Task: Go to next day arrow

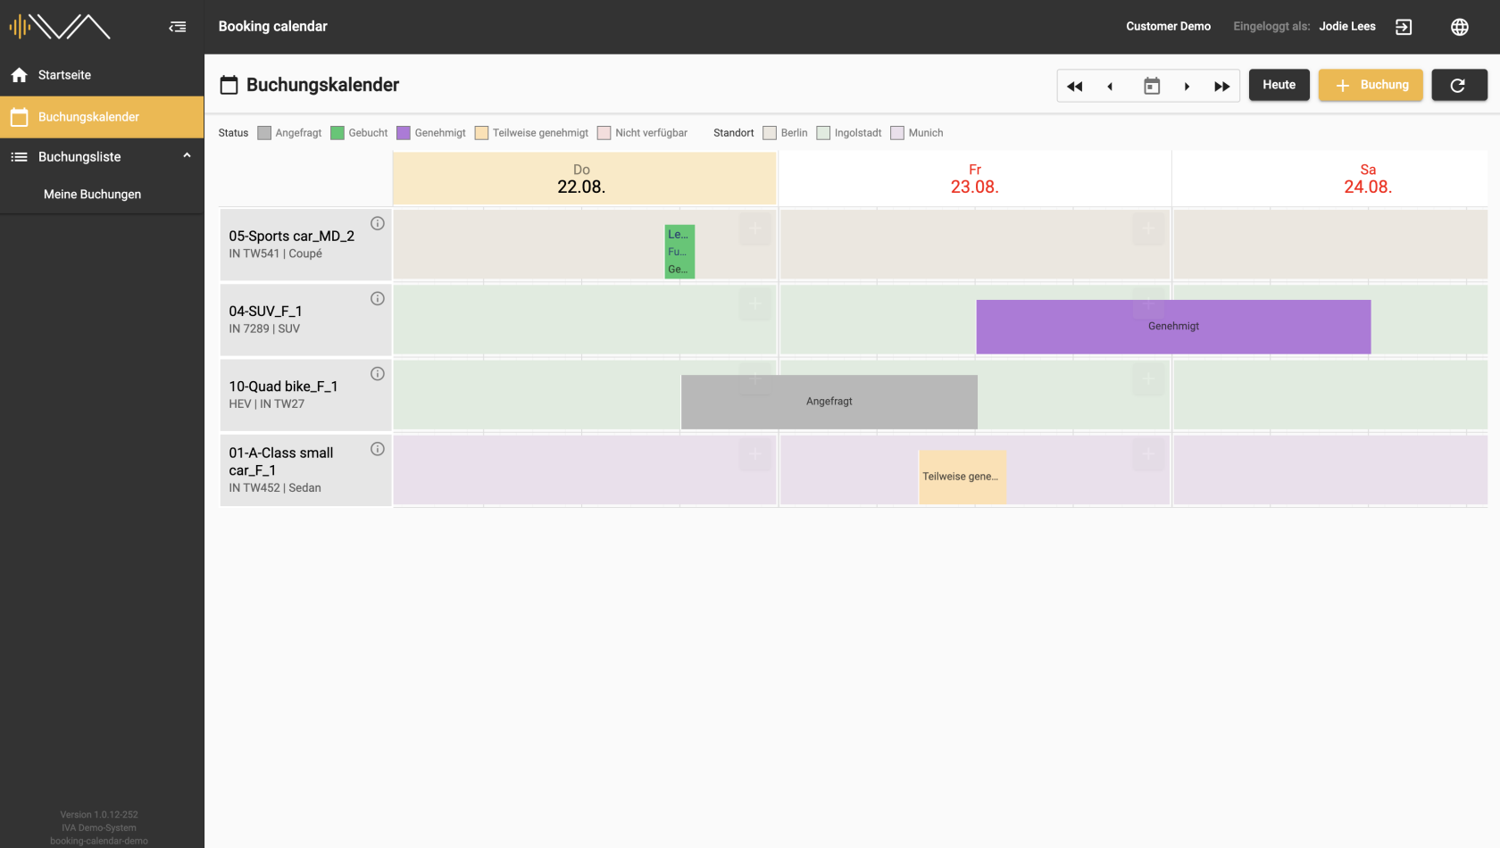Action: pyautogui.click(x=1187, y=86)
